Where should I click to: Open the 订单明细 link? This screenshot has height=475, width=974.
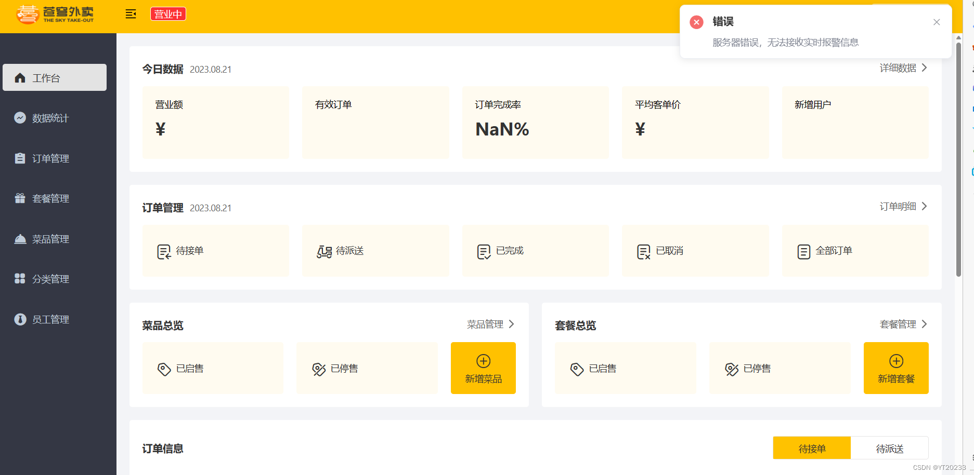tap(898, 207)
